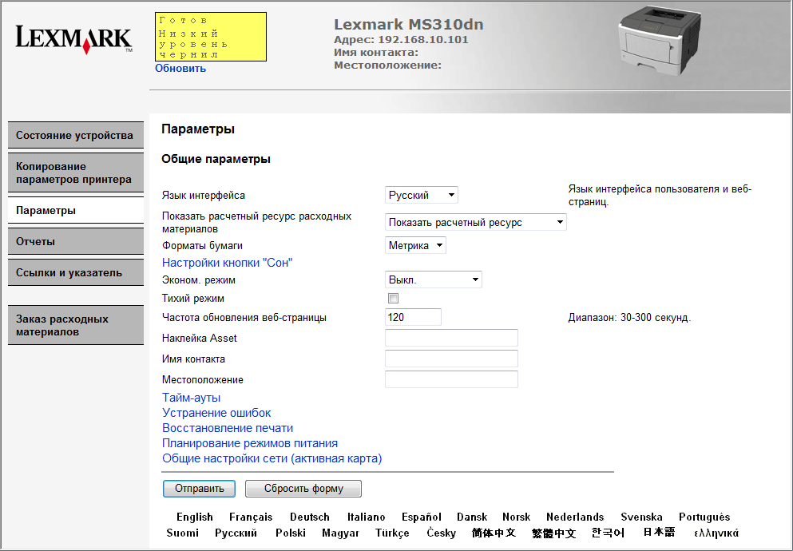Switch language to Français
The height and width of the screenshot is (551, 793).
click(x=250, y=517)
